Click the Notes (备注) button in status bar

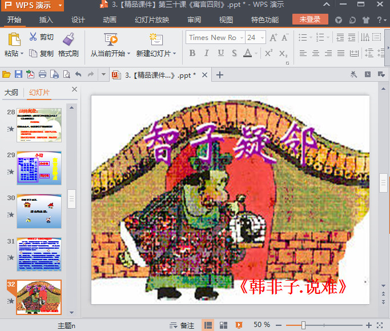click(182, 325)
